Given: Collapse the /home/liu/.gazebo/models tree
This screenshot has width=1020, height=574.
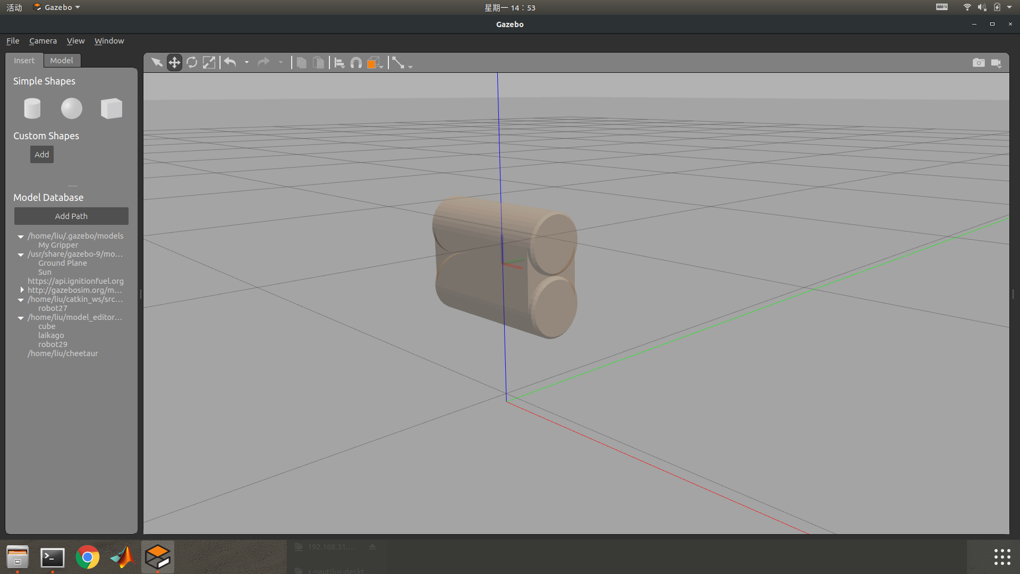Looking at the screenshot, I should tap(21, 237).
